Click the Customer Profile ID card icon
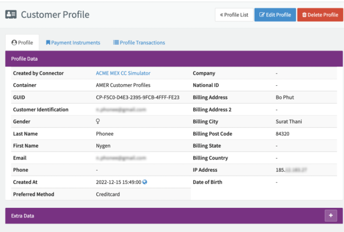The image size is (344, 232). (x=11, y=14)
